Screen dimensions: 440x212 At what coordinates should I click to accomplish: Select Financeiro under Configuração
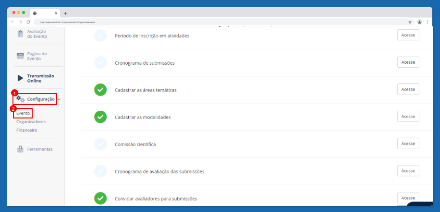[x=26, y=130]
